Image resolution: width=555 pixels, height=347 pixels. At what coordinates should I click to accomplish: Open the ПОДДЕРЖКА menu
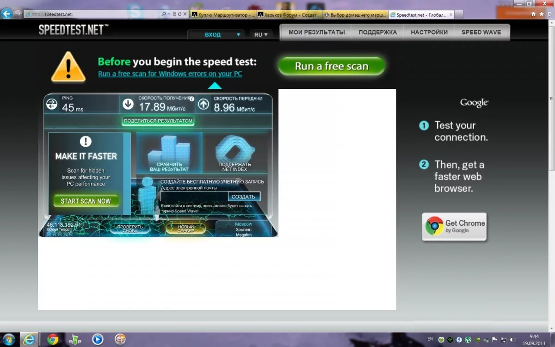coord(378,32)
